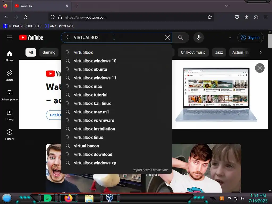Show site security info via padlock

[x=60, y=17]
